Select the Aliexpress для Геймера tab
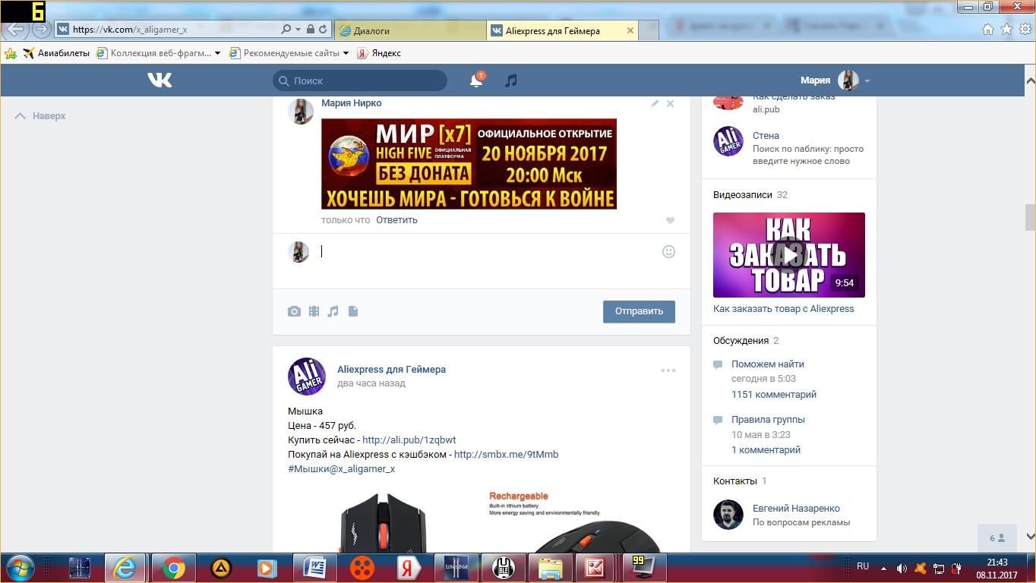This screenshot has height=583, width=1036. click(563, 30)
